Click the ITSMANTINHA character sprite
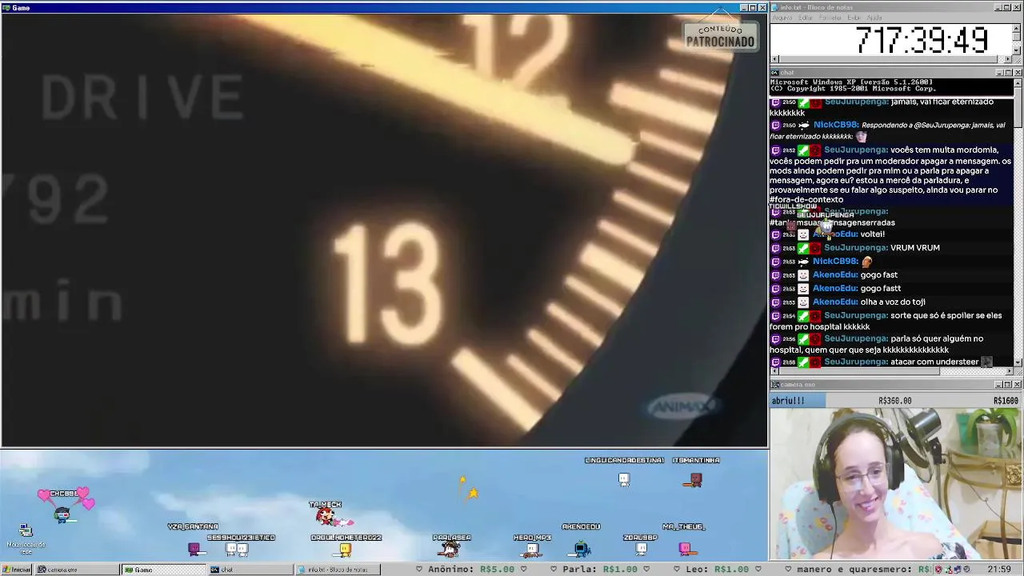1024x576 pixels. [694, 480]
